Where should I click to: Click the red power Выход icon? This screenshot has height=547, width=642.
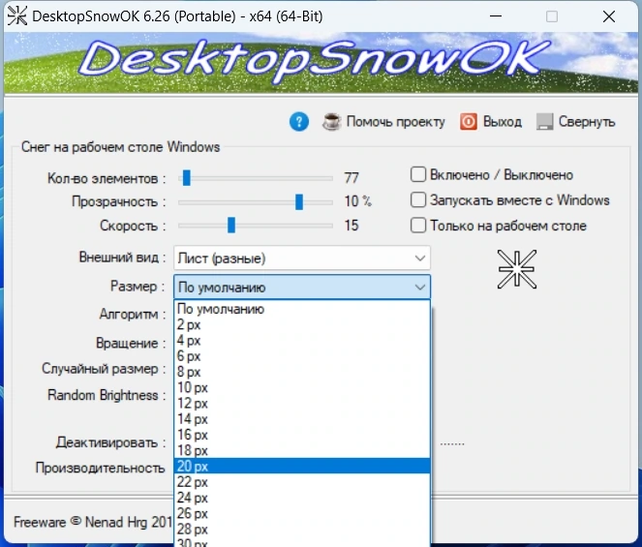pos(469,122)
